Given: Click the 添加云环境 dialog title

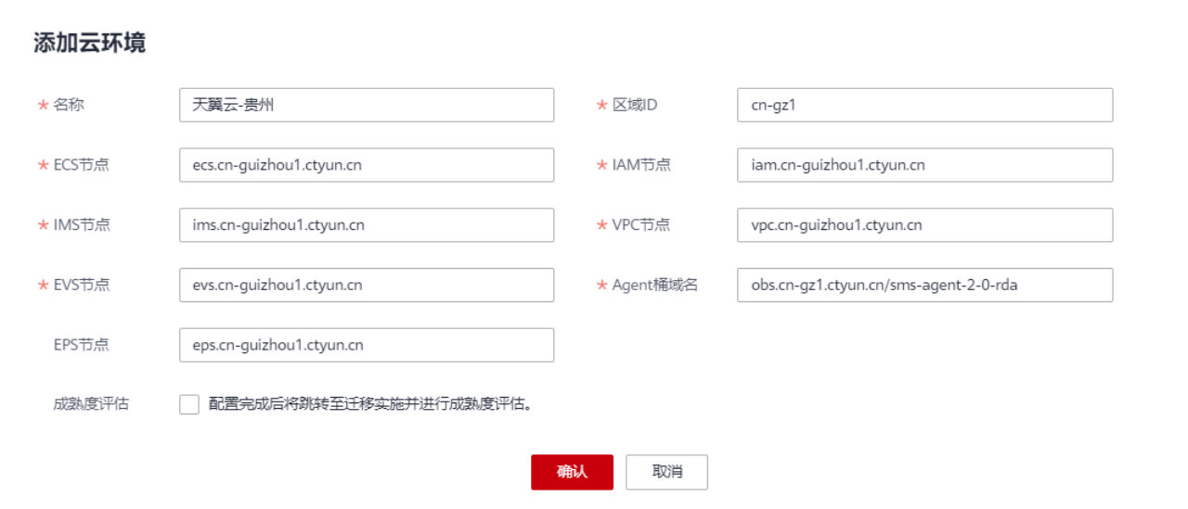Looking at the screenshot, I should click(x=89, y=43).
